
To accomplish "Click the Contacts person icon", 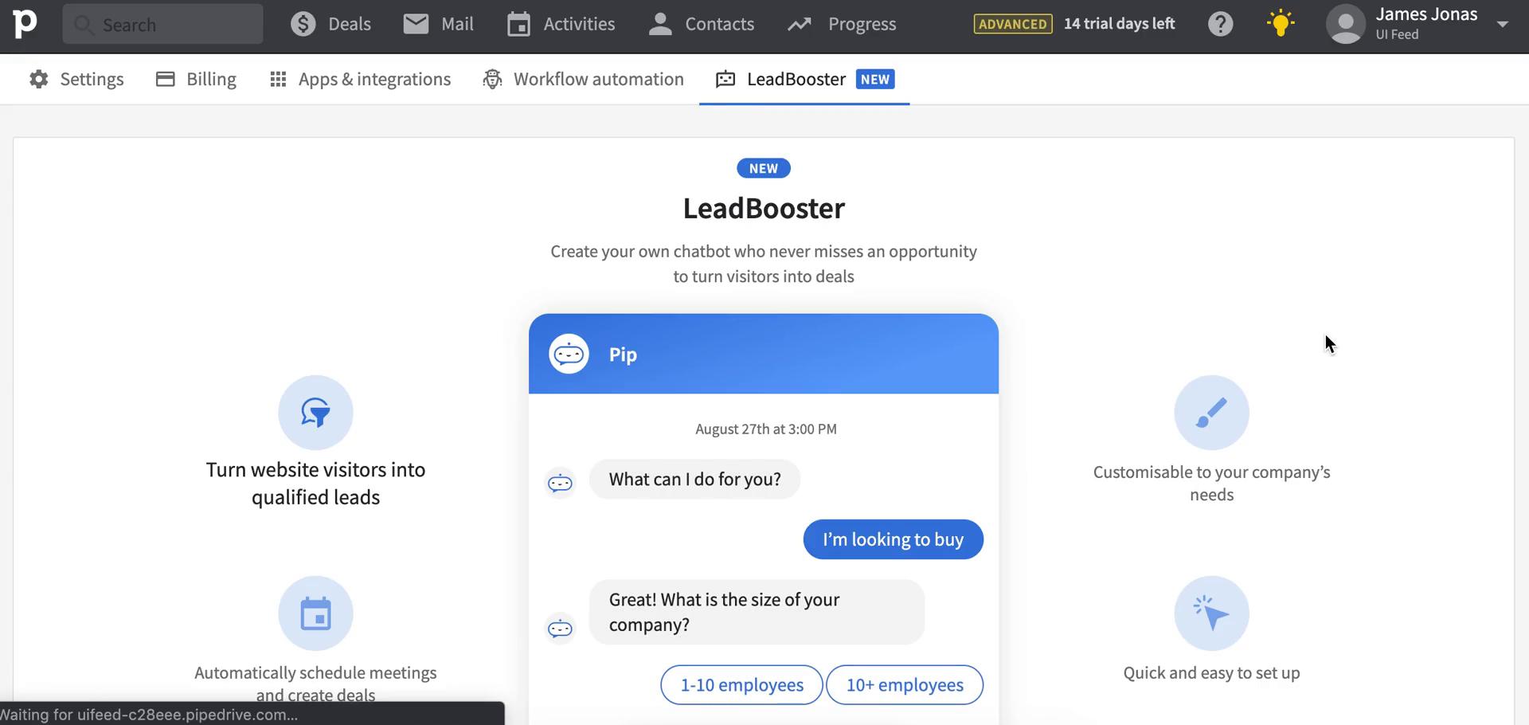I will pos(660,24).
